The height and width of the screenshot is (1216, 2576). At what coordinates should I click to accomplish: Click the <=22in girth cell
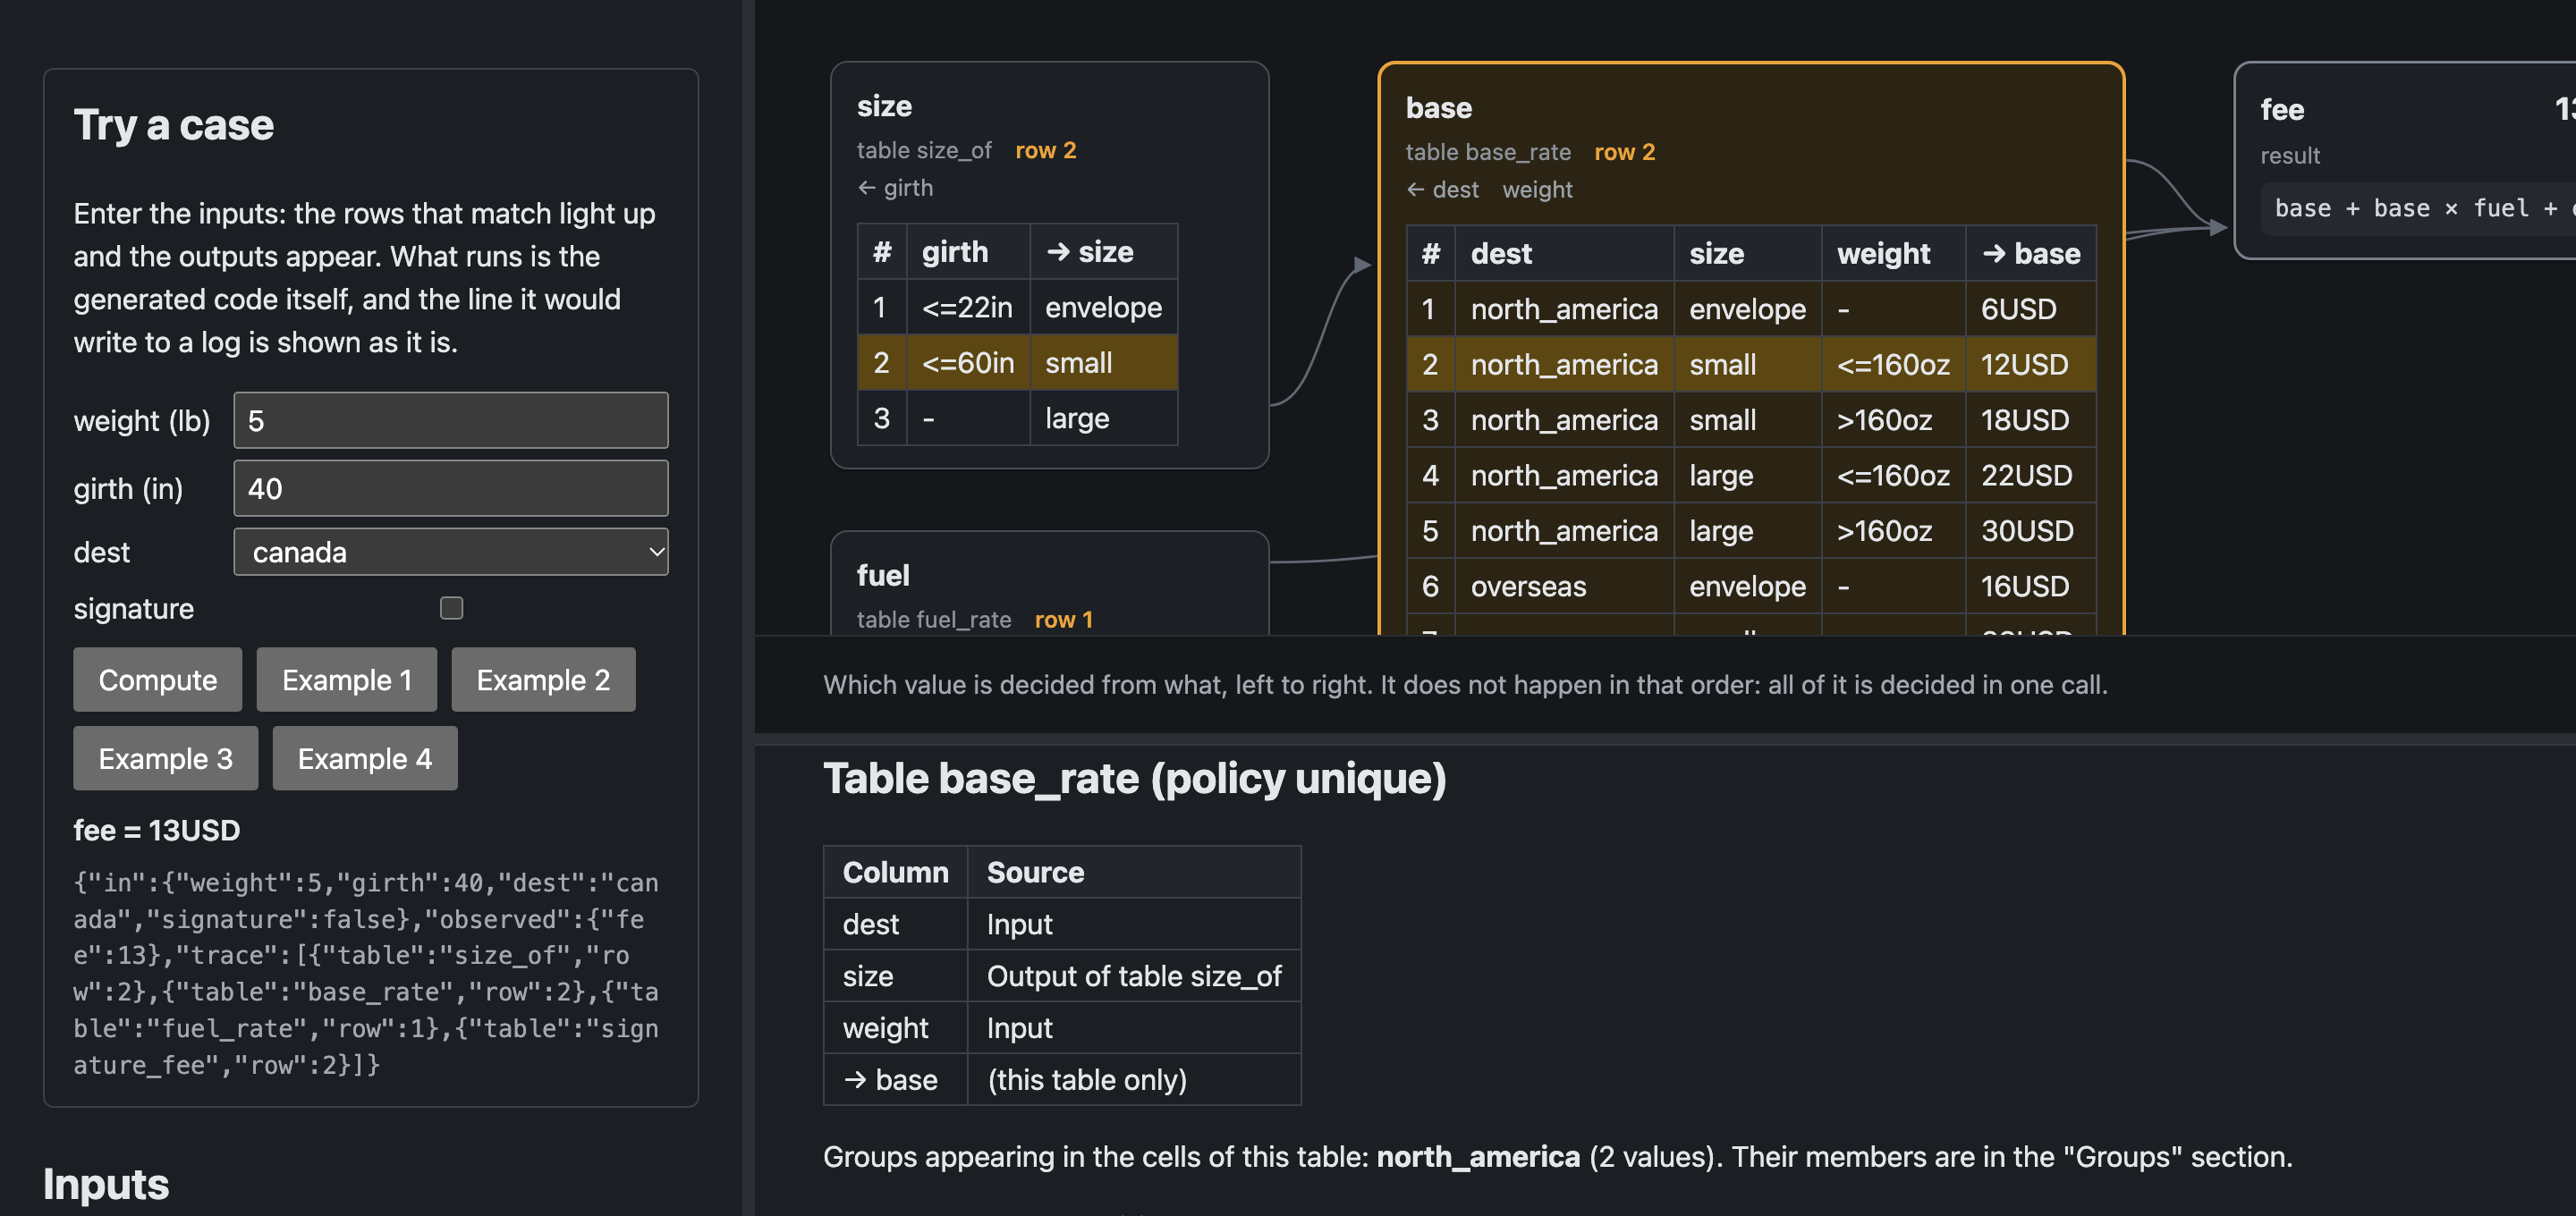coord(968,307)
